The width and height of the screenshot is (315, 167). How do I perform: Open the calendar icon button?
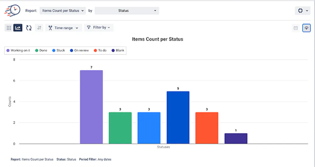[296, 28]
